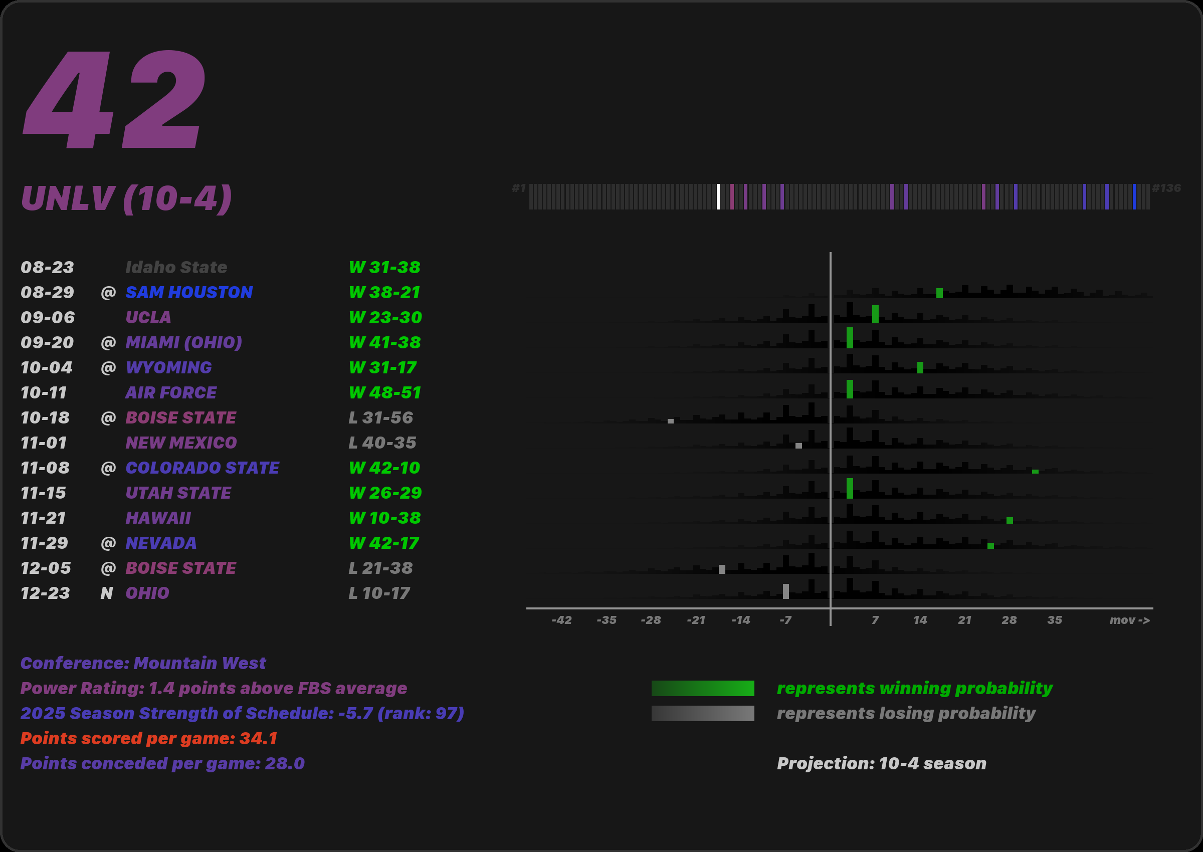Screen dimensions: 1203x852
Task: Open the UCLA opponent entry
Action: tap(148, 317)
